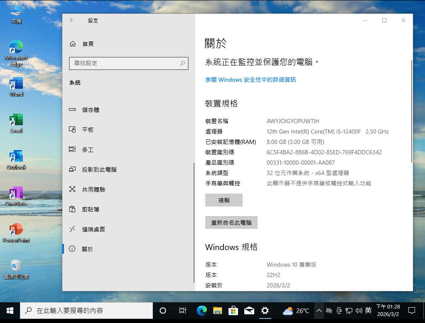Click the magnifier icon in settings search box
This screenshot has width=425, height=323.
(x=182, y=63)
